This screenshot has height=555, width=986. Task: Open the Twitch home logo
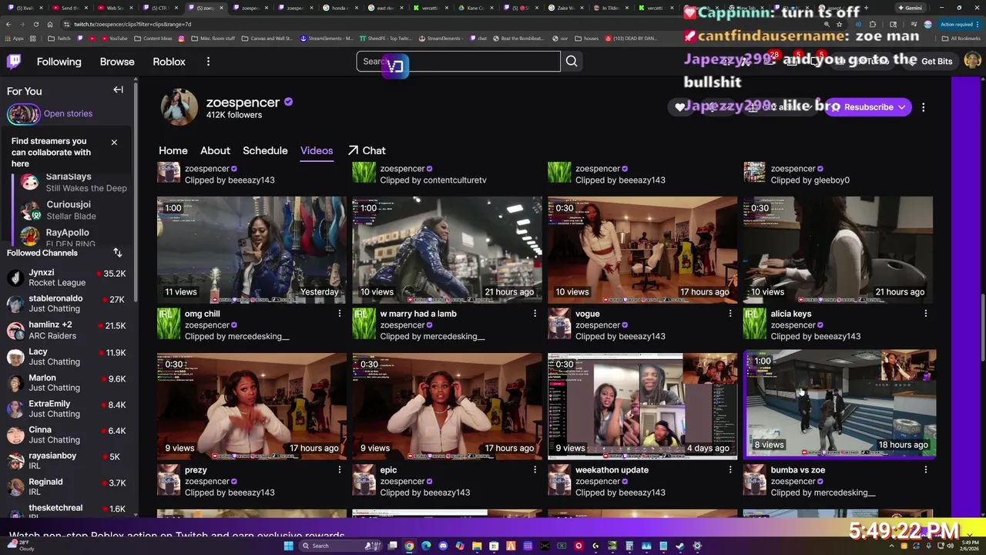(x=14, y=62)
